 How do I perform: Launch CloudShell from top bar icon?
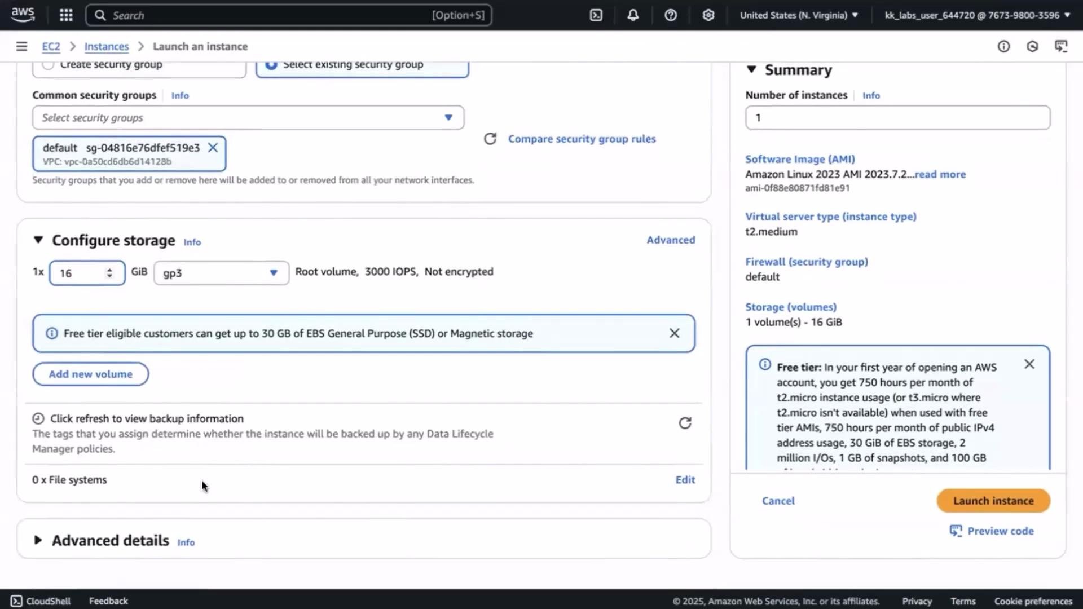tap(596, 15)
